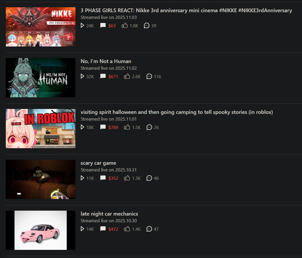Click the 14K view count
The height and width of the screenshot is (258, 302).
pyautogui.click(x=90, y=229)
